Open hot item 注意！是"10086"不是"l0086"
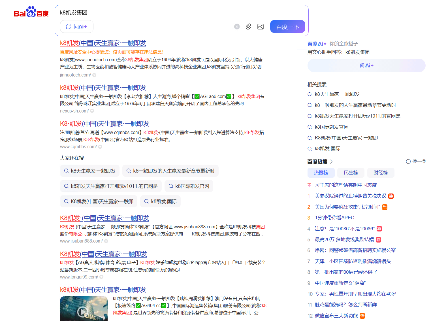This screenshot has width=431, height=321. (x=345, y=229)
